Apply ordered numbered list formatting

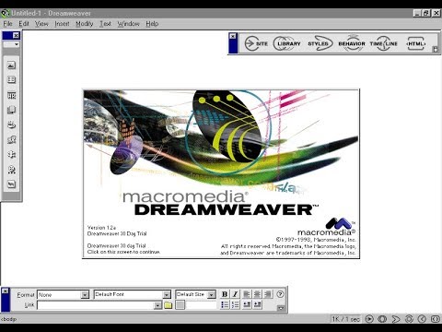click(235, 305)
